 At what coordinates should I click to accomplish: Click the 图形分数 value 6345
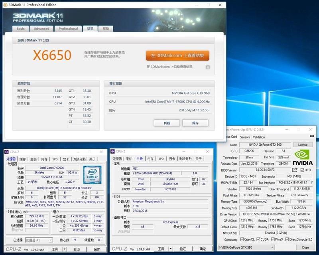(x=58, y=91)
